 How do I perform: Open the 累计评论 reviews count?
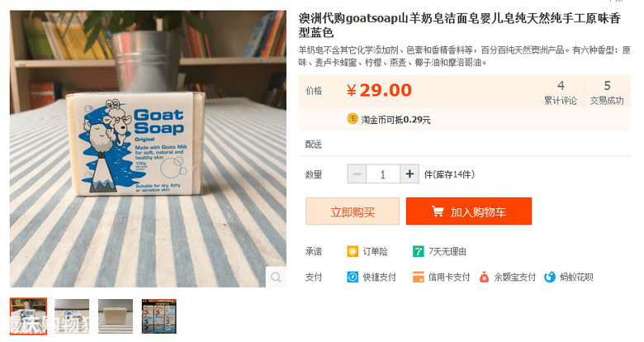click(561, 93)
